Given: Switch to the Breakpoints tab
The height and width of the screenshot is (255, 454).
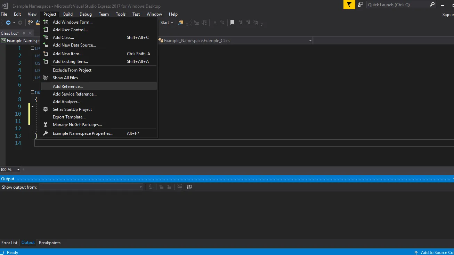Looking at the screenshot, I should (x=50, y=242).
